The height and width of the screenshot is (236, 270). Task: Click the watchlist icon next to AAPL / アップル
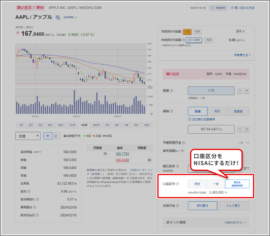[58, 17]
